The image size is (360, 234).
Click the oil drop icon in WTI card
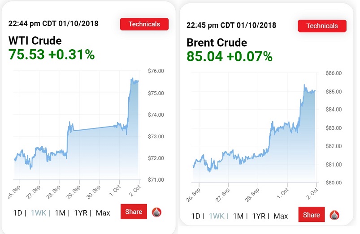click(157, 213)
